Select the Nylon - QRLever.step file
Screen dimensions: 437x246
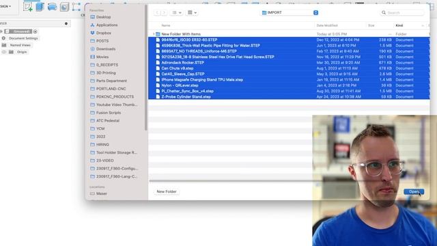pos(289,85)
